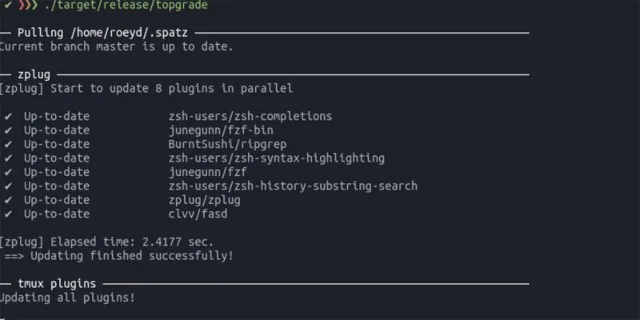640x320 pixels.
Task: Click the "Updating finished successfully!" message
Action: 118,256
